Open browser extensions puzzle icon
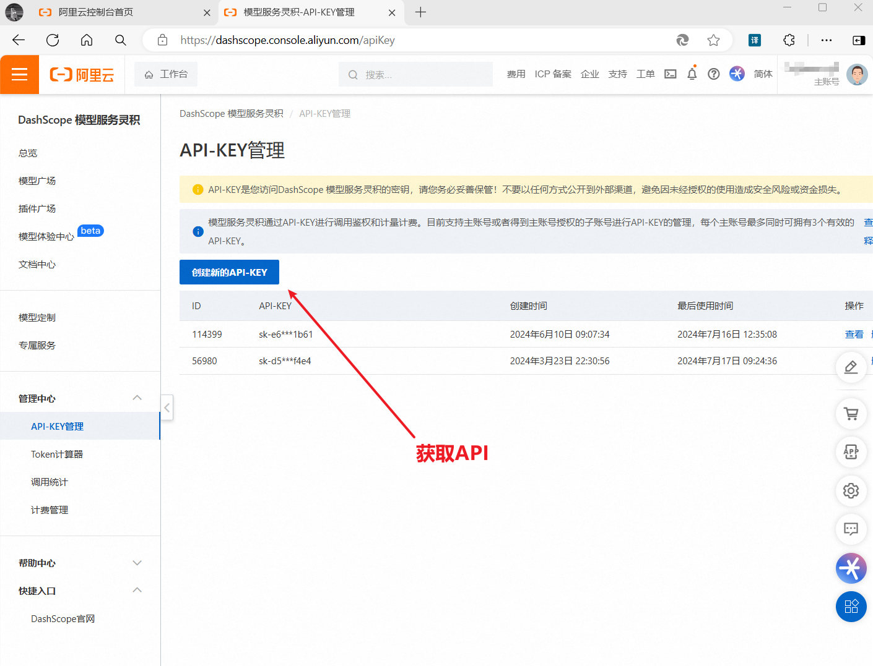Viewport: 873px width, 666px height. [789, 40]
